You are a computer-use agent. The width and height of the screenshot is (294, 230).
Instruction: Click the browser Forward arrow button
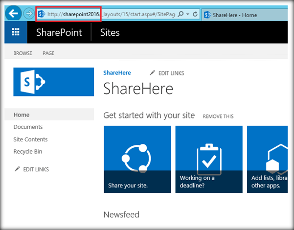29,14
